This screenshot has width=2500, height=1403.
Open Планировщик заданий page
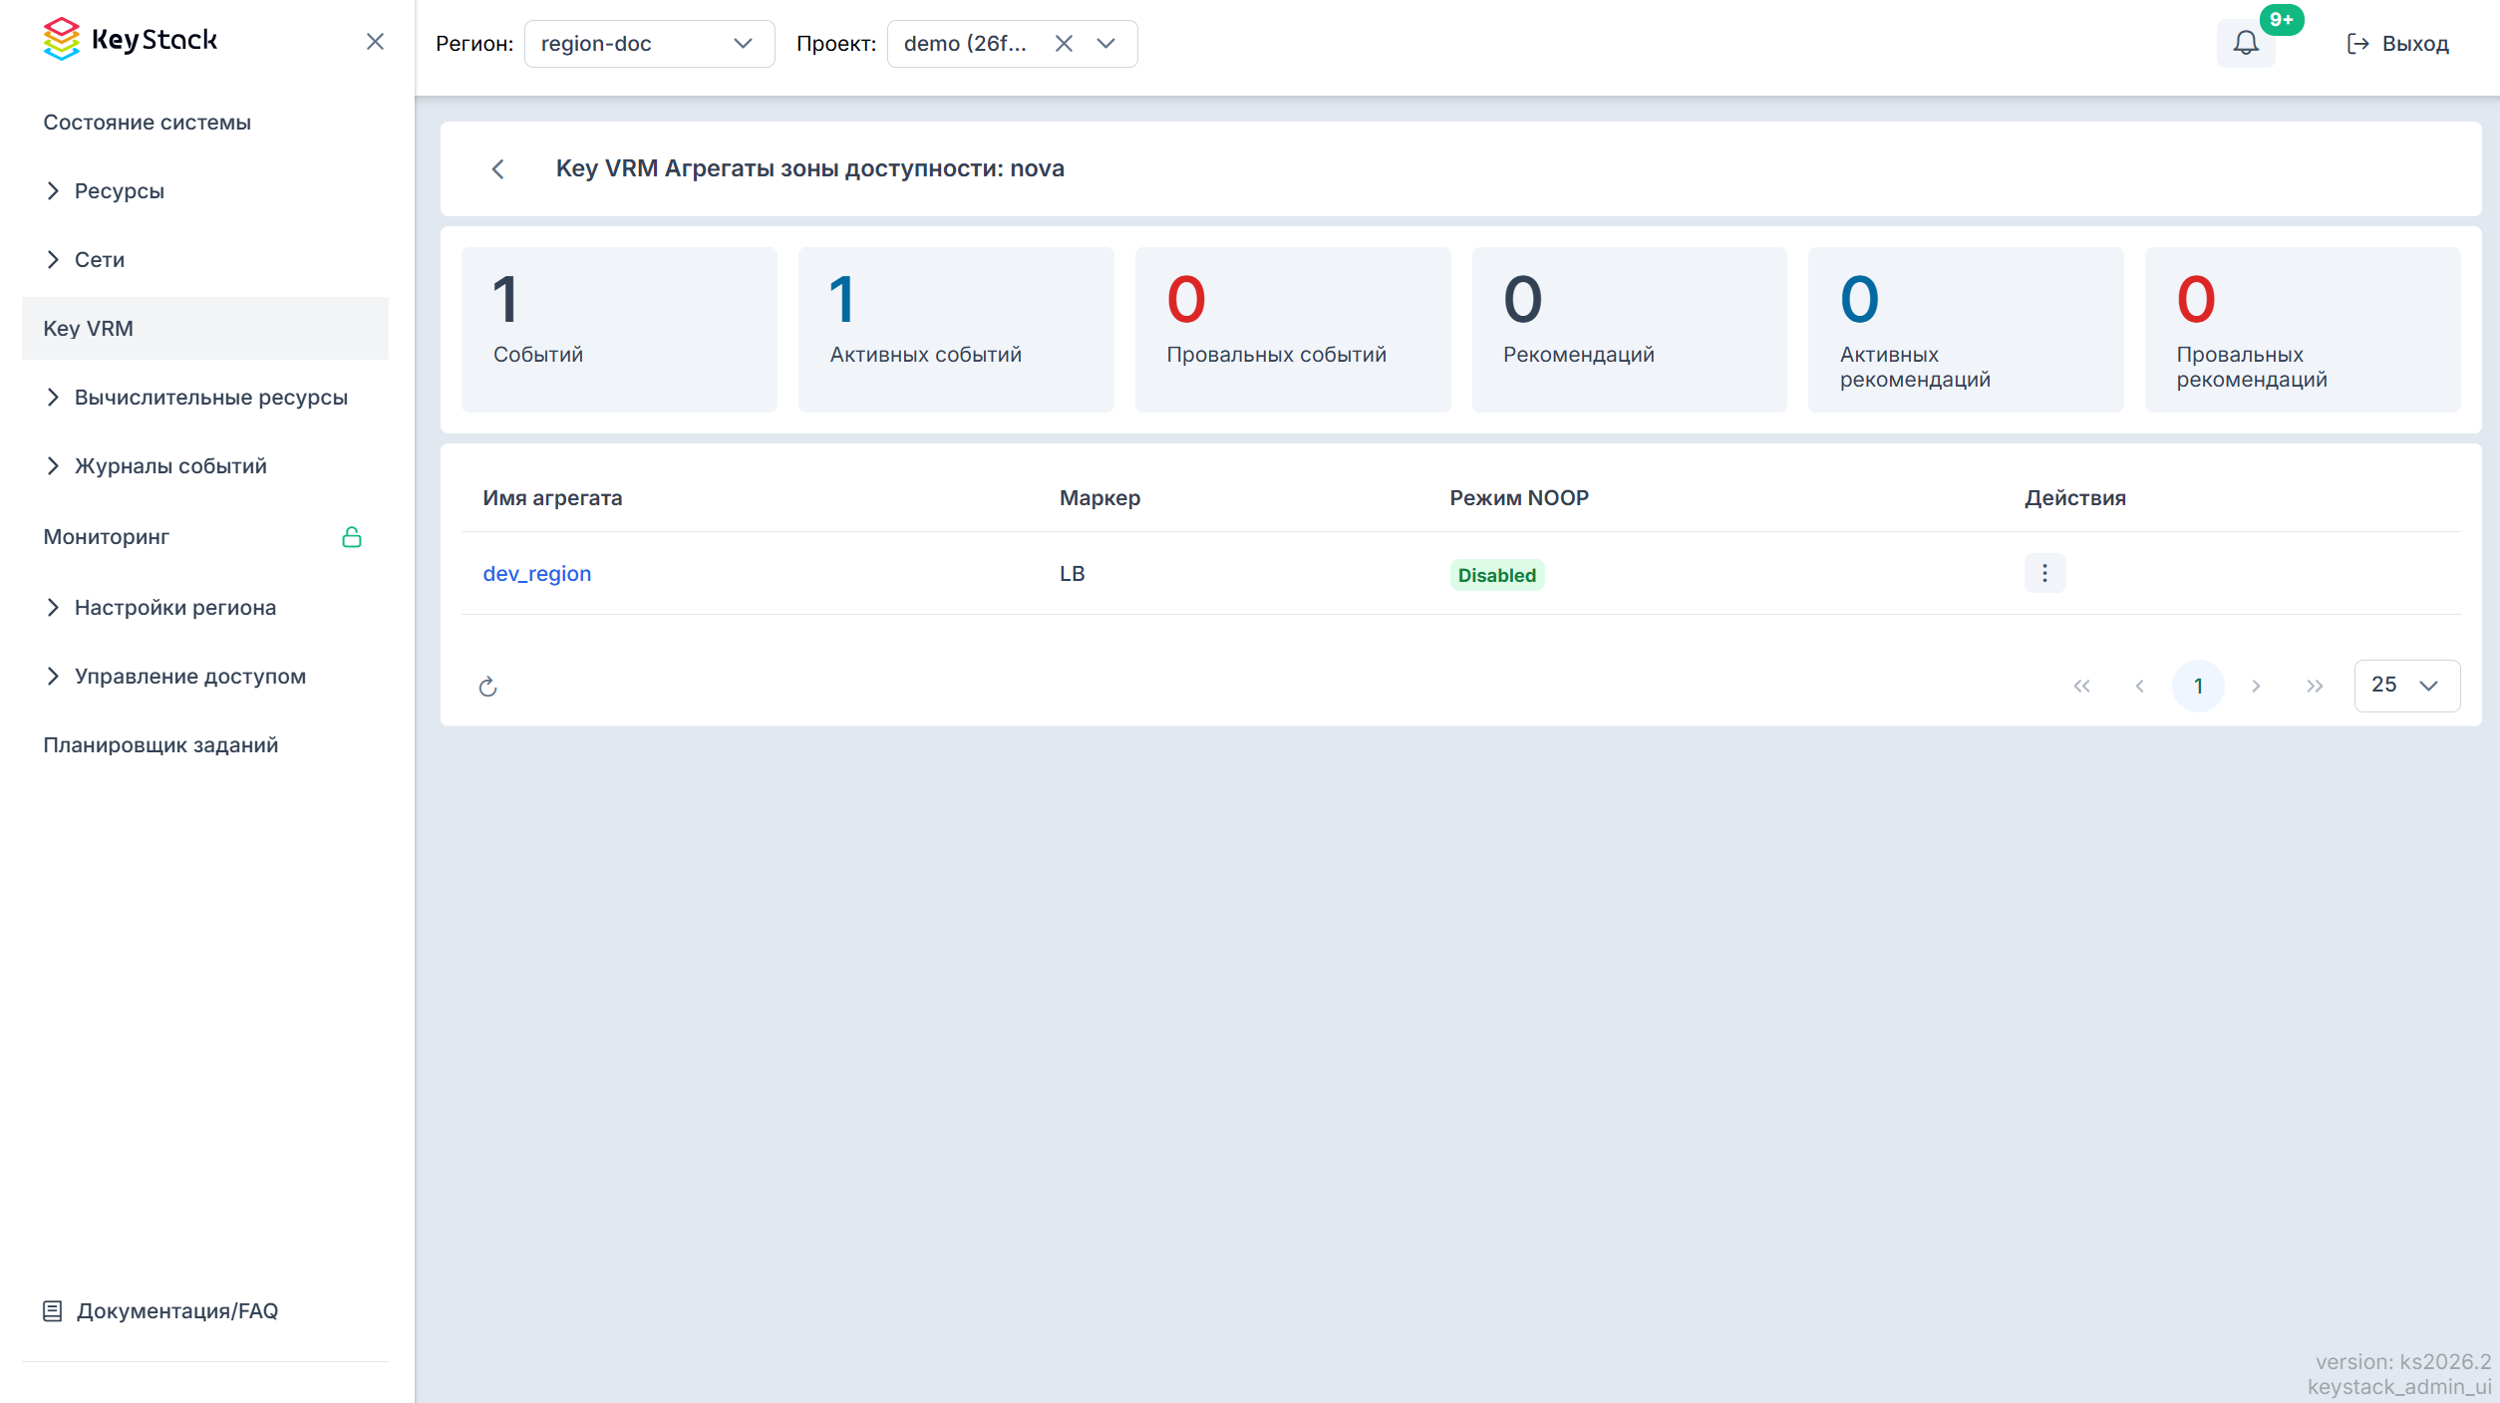(x=204, y=744)
